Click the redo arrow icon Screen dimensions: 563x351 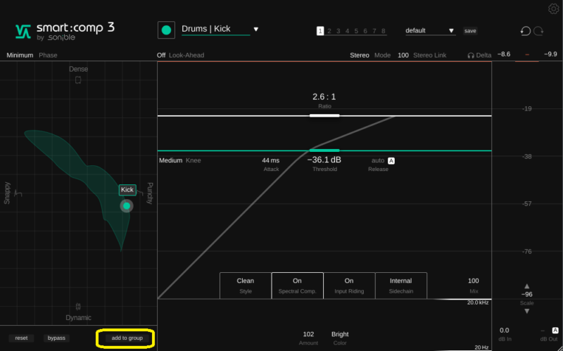(539, 31)
